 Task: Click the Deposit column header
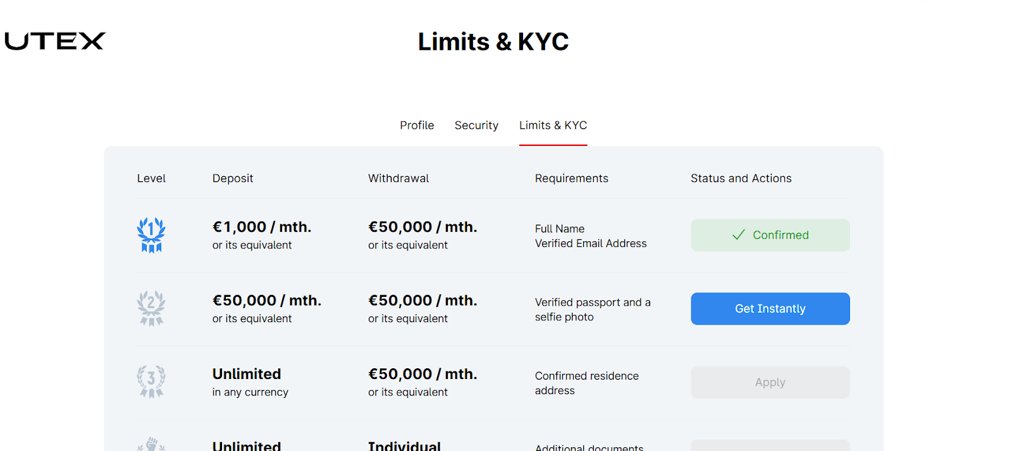click(x=233, y=179)
